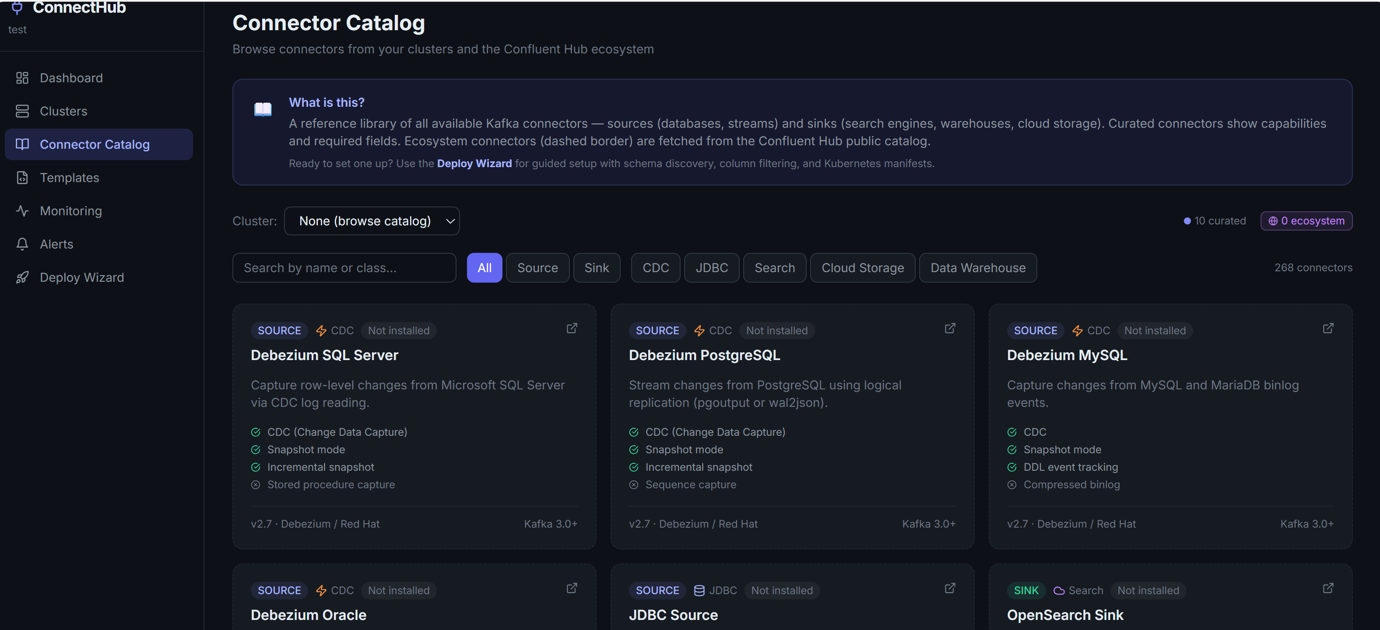The width and height of the screenshot is (1380, 630).
Task: Click the Monitoring pulse icon in the sidebar
Action: click(22, 210)
